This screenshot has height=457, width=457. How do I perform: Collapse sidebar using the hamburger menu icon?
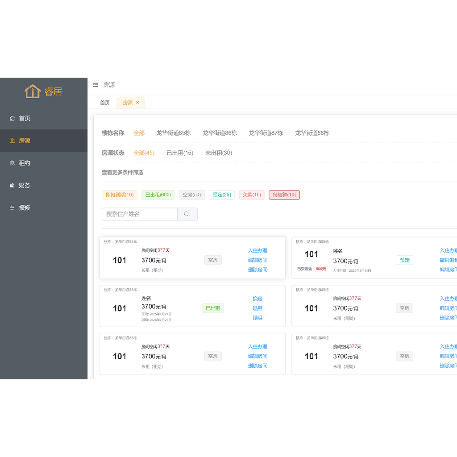(x=96, y=85)
